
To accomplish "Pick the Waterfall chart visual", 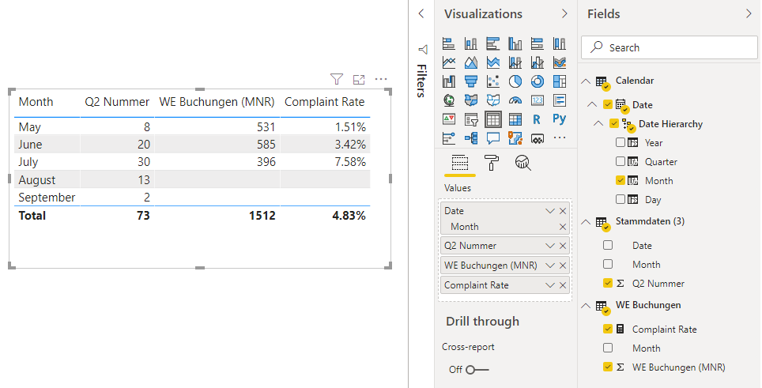I will click(x=448, y=81).
